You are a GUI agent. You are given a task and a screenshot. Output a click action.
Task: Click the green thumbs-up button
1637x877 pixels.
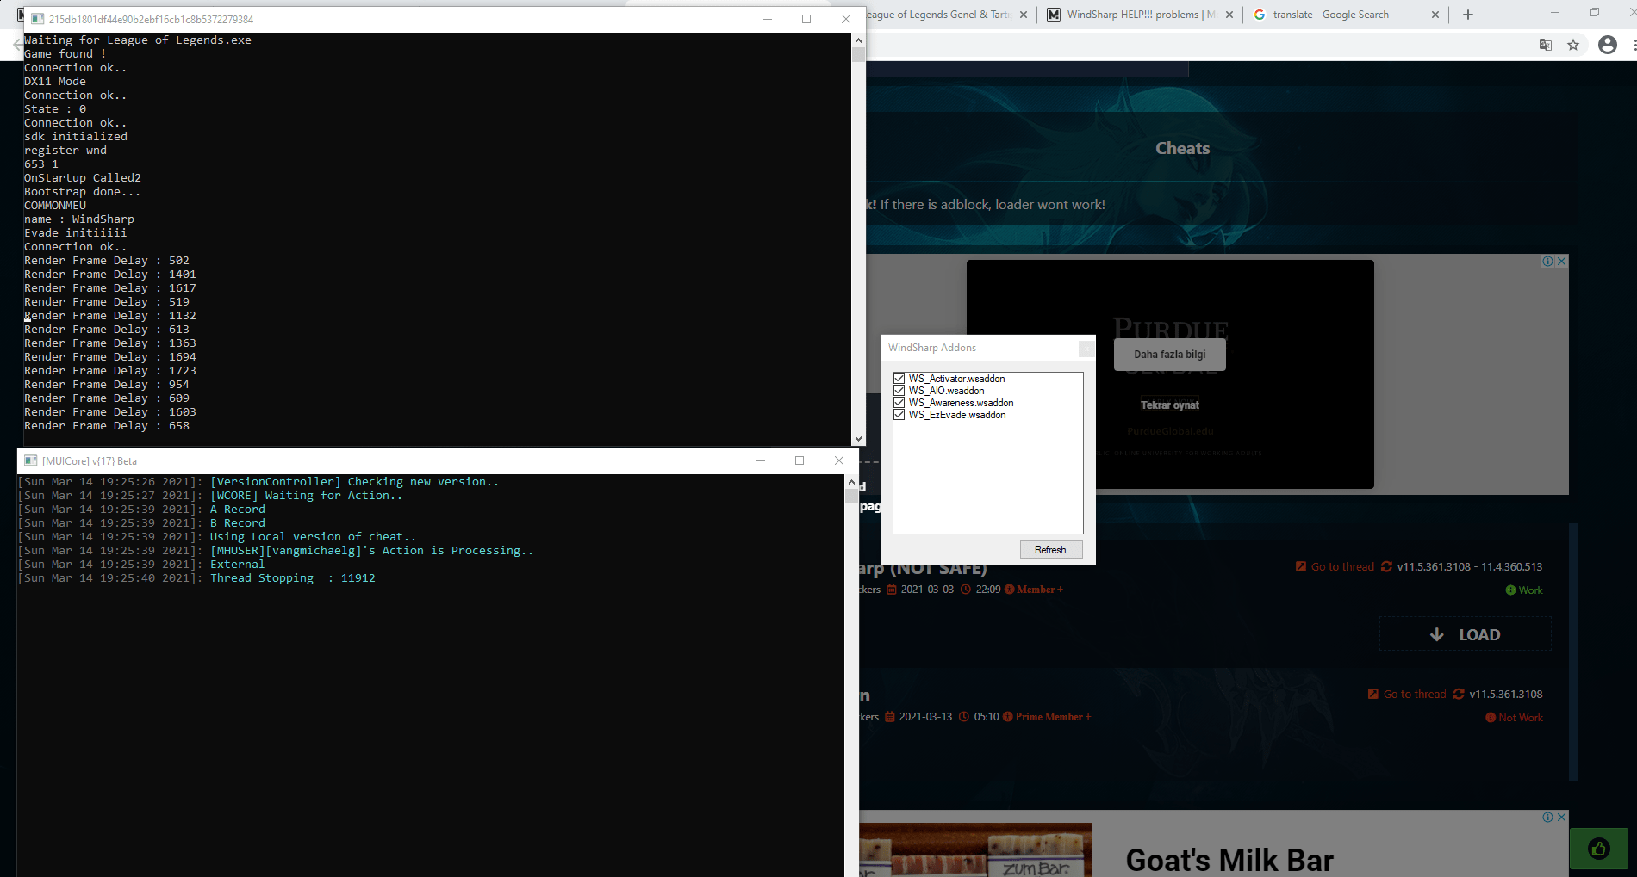[x=1599, y=849]
